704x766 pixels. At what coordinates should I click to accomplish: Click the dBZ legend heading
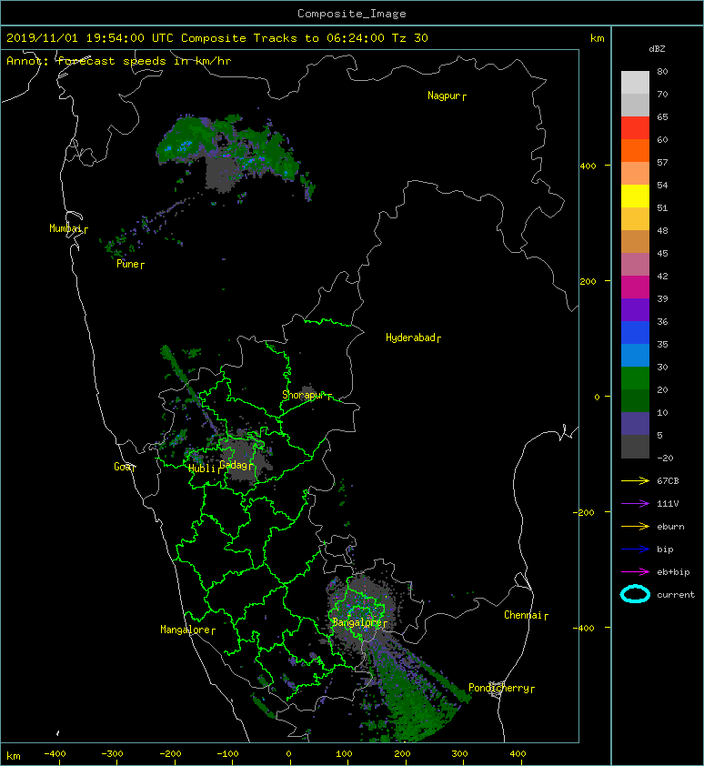[x=657, y=49]
